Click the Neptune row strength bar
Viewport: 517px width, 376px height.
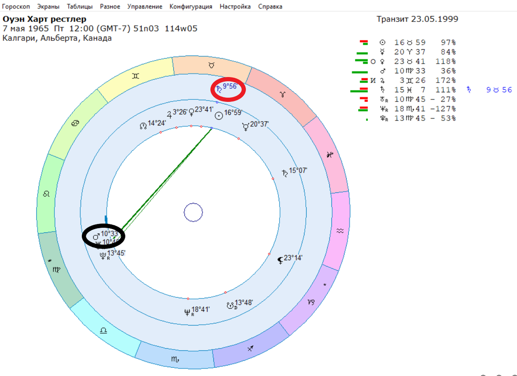363,108
